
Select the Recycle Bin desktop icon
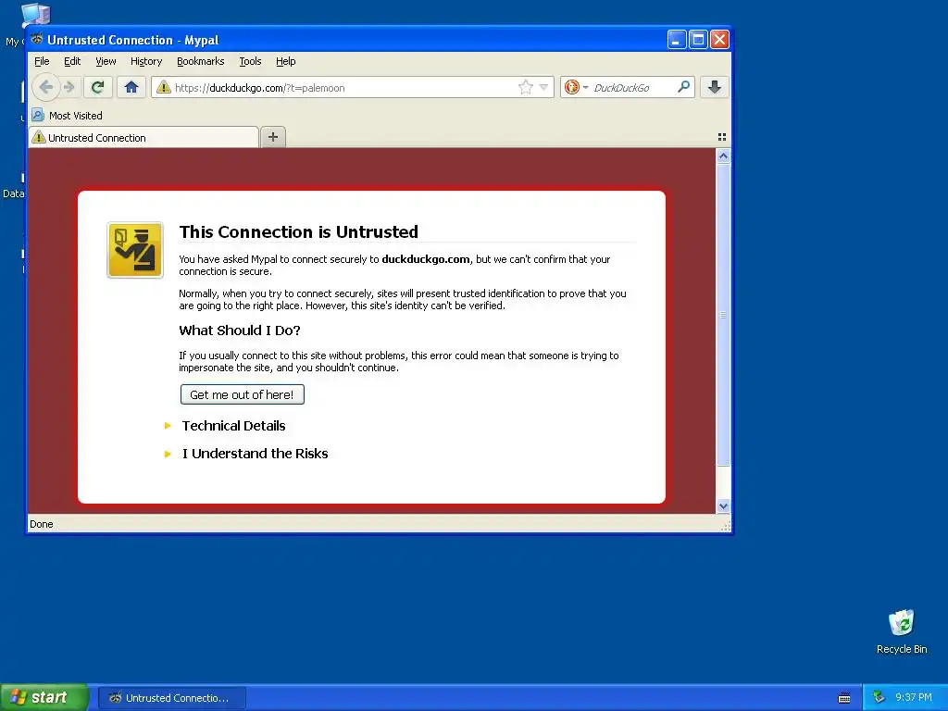(902, 631)
